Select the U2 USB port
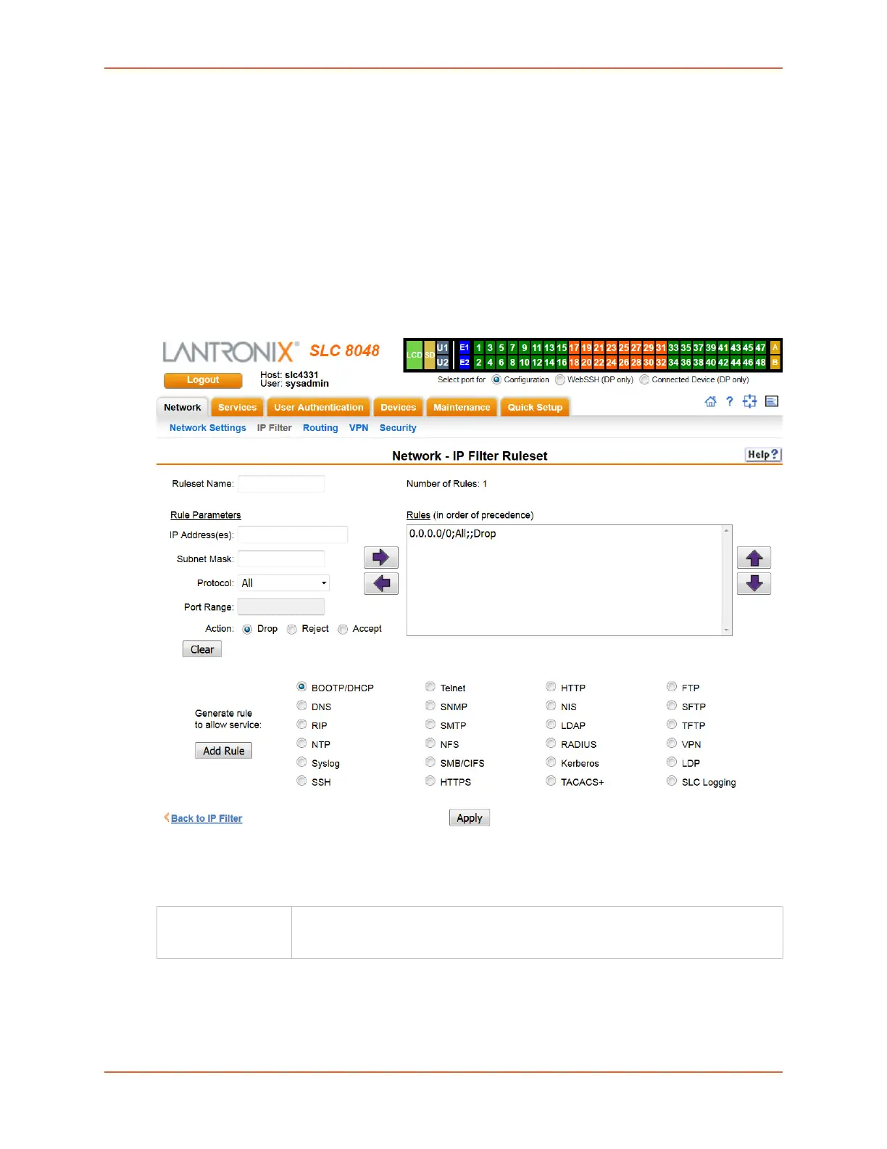This screenshot has height=1149, width=887. [x=442, y=362]
